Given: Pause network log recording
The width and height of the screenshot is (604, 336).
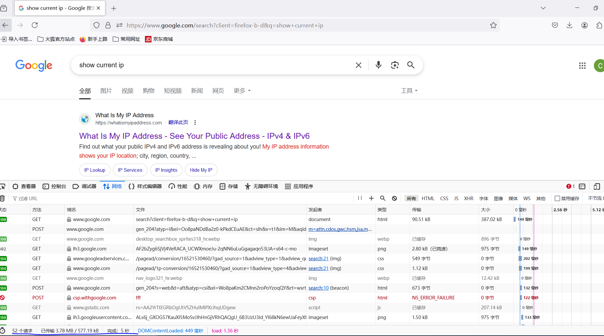Looking at the screenshot, I should point(360,198).
